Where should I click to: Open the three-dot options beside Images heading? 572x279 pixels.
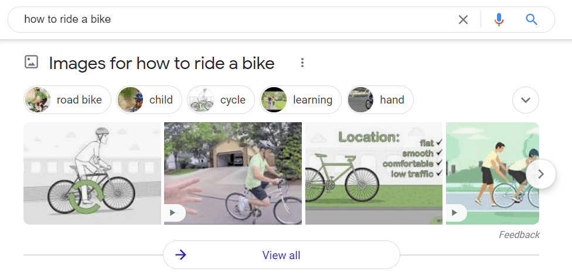[x=302, y=63]
